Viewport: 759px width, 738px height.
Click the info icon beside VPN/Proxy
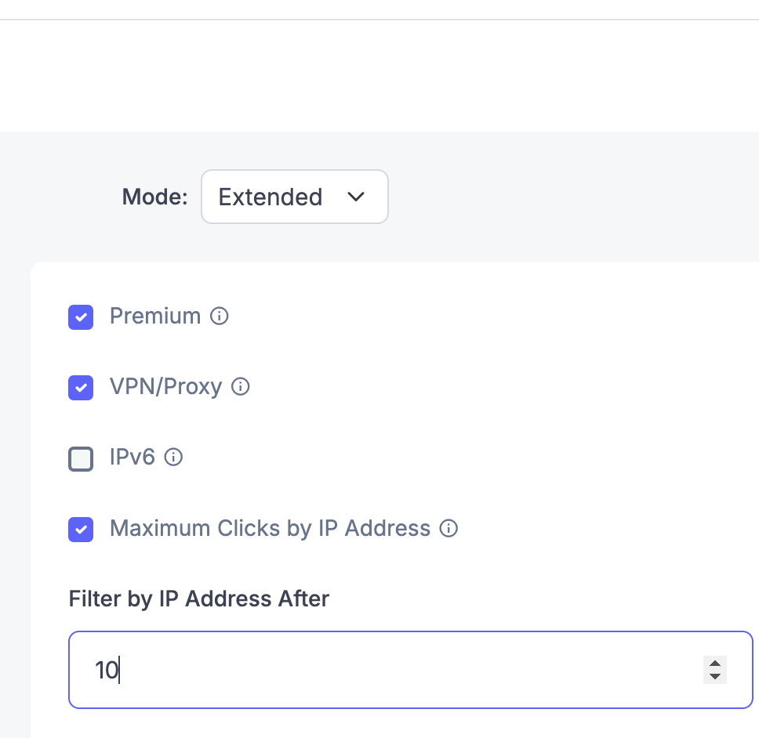coord(241,386)
